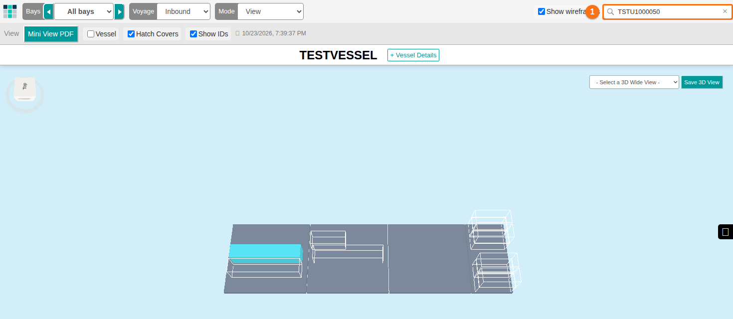Expand the Select a 3D Wide View dropdown
Screen dimensions: 733x319
pyautogui.click(x=634, y=82)
